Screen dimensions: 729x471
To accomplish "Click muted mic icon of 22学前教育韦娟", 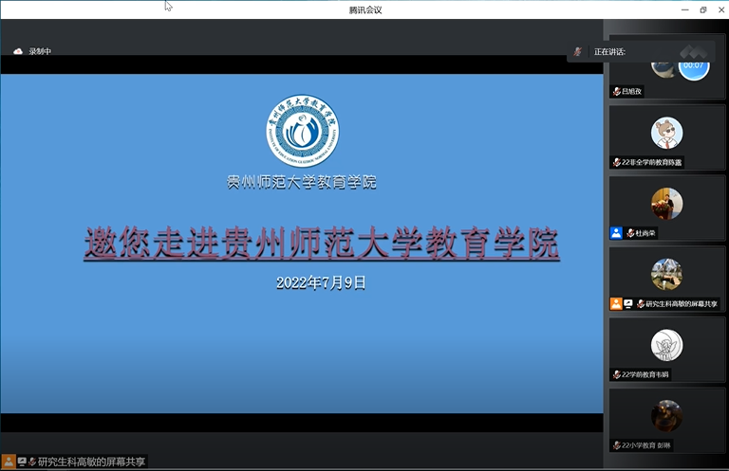I will click(617, 374).
